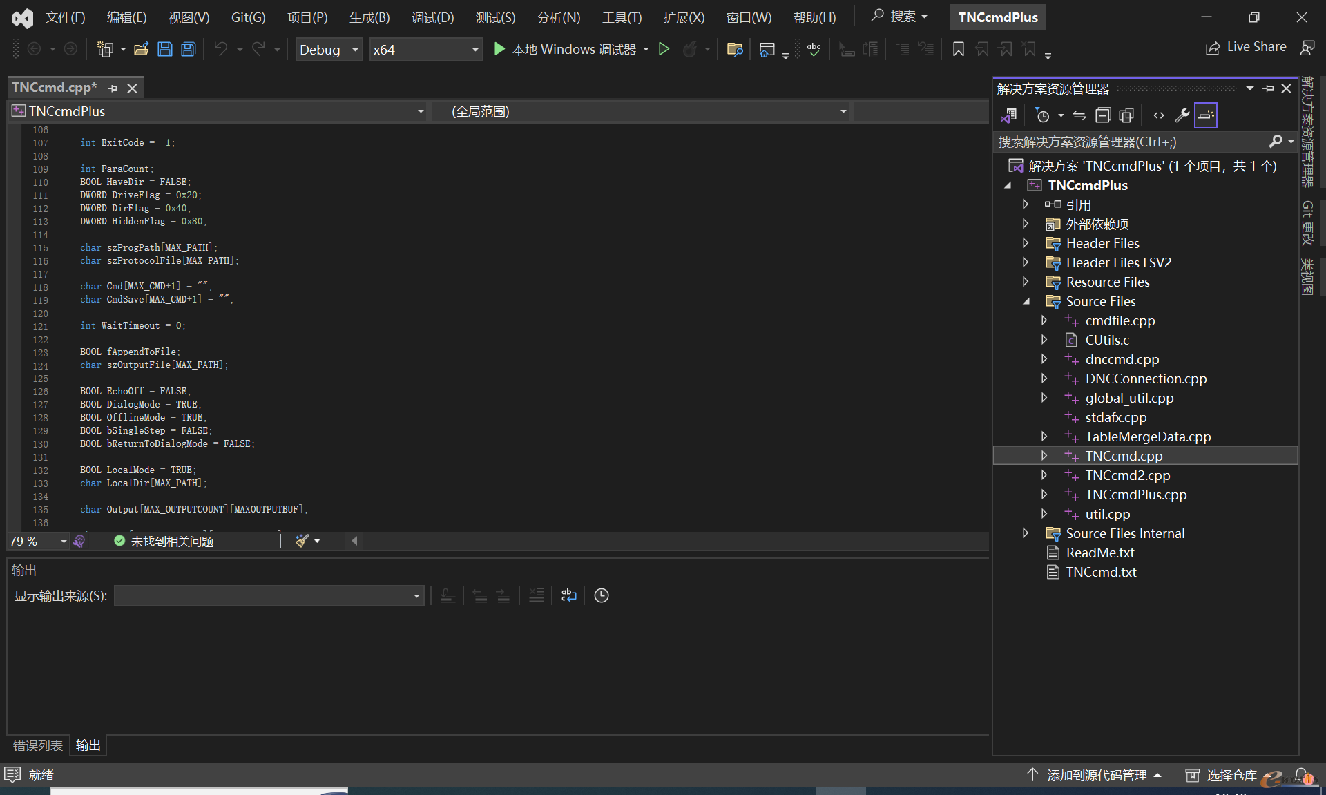The width and height of the screenshot is (1326, 795).
Task: Select ReadMe.txt in Solution Explorer
Action: point(1100,553)
